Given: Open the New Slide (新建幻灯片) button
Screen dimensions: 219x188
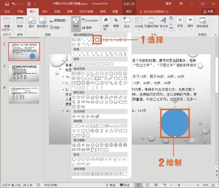Looking at the screenshot, I should tap(7, 24).
